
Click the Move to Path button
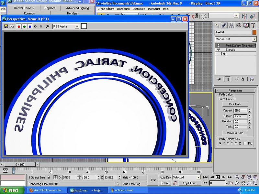point(235,133)
